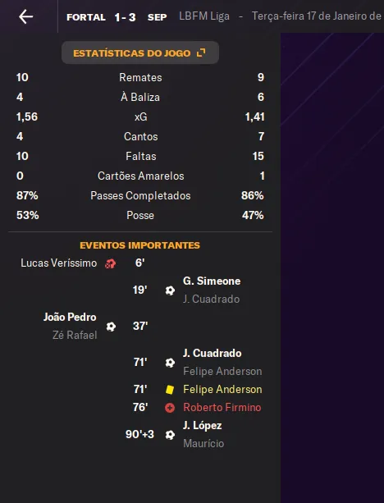Click the FORTAL 1-3 SEP scoreline
Image resolution: width=384 pixels, height=503 pixels.
[117, 17]
